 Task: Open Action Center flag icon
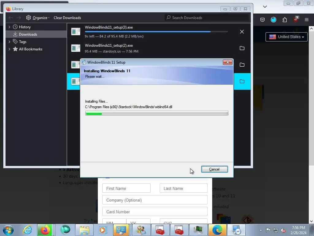coord(268,230)
